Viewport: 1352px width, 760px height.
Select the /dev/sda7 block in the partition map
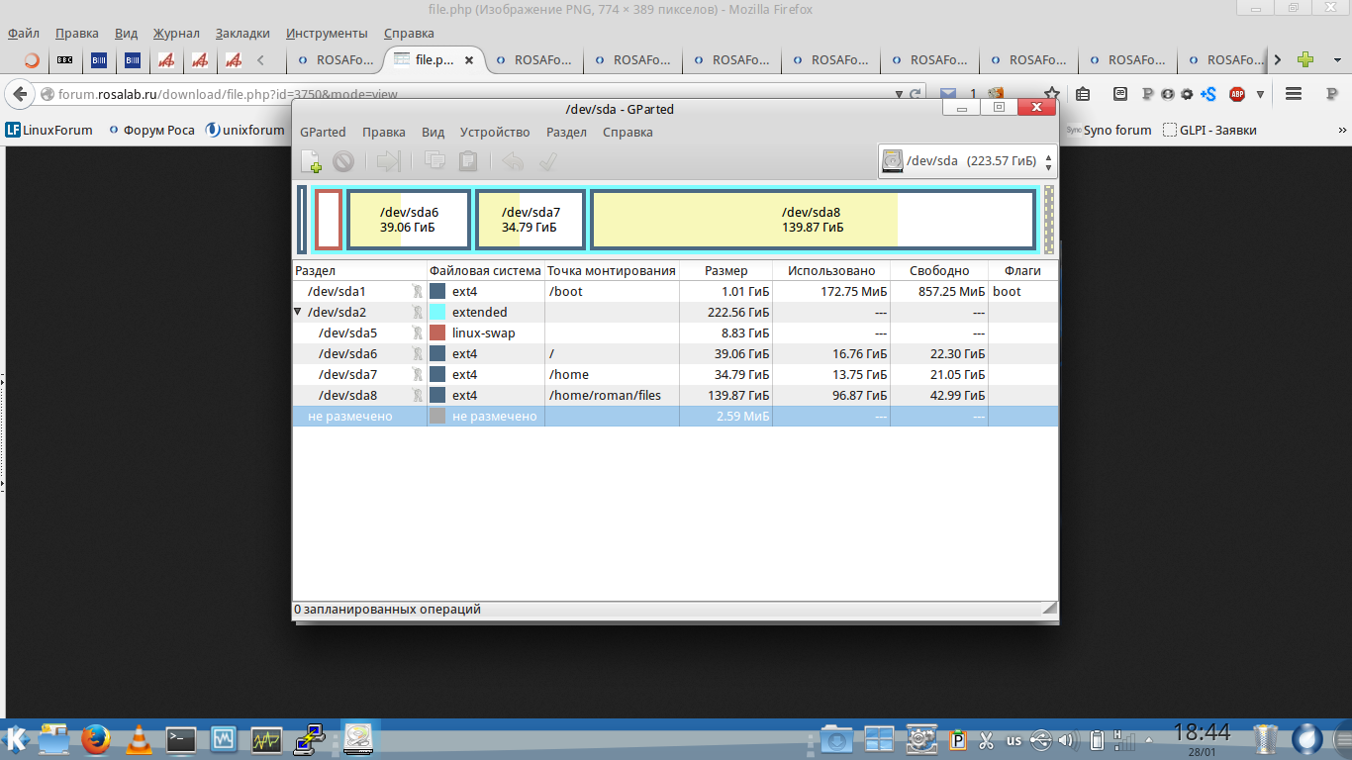tap(531, 220)
